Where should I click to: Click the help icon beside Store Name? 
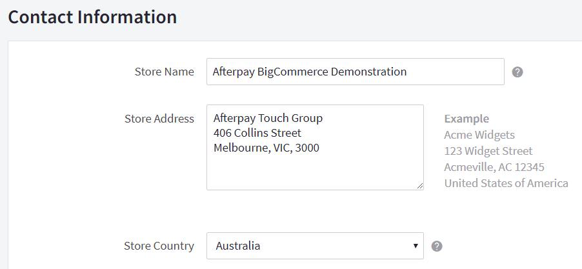(x=517, y=72)
